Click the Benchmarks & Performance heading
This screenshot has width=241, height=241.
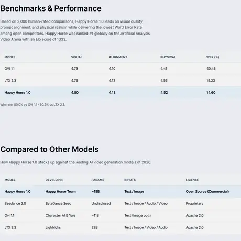pyautogui.click(x=51, y=8)
